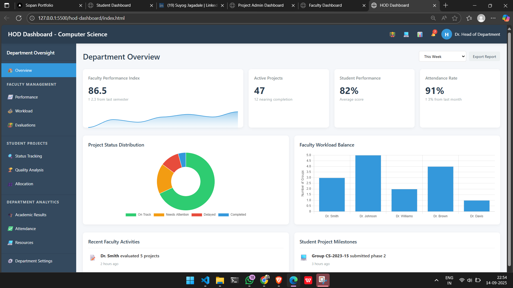Switch to the Faculty Dashboard tab

(333, 5)
